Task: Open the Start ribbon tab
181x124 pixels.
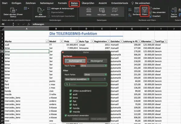Action: point(5,3)
